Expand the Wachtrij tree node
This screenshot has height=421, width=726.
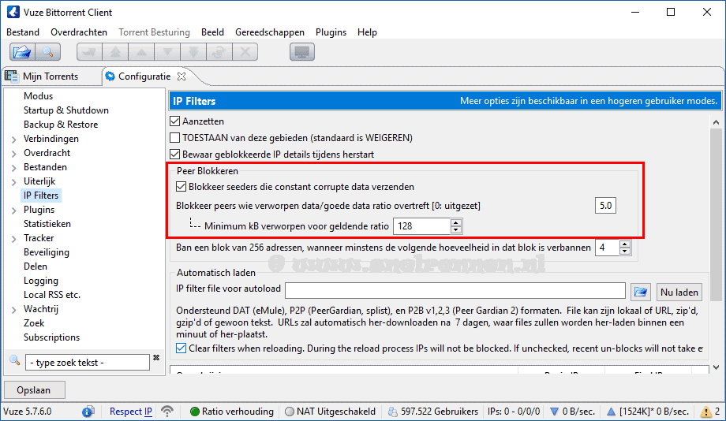pos(14,310)
